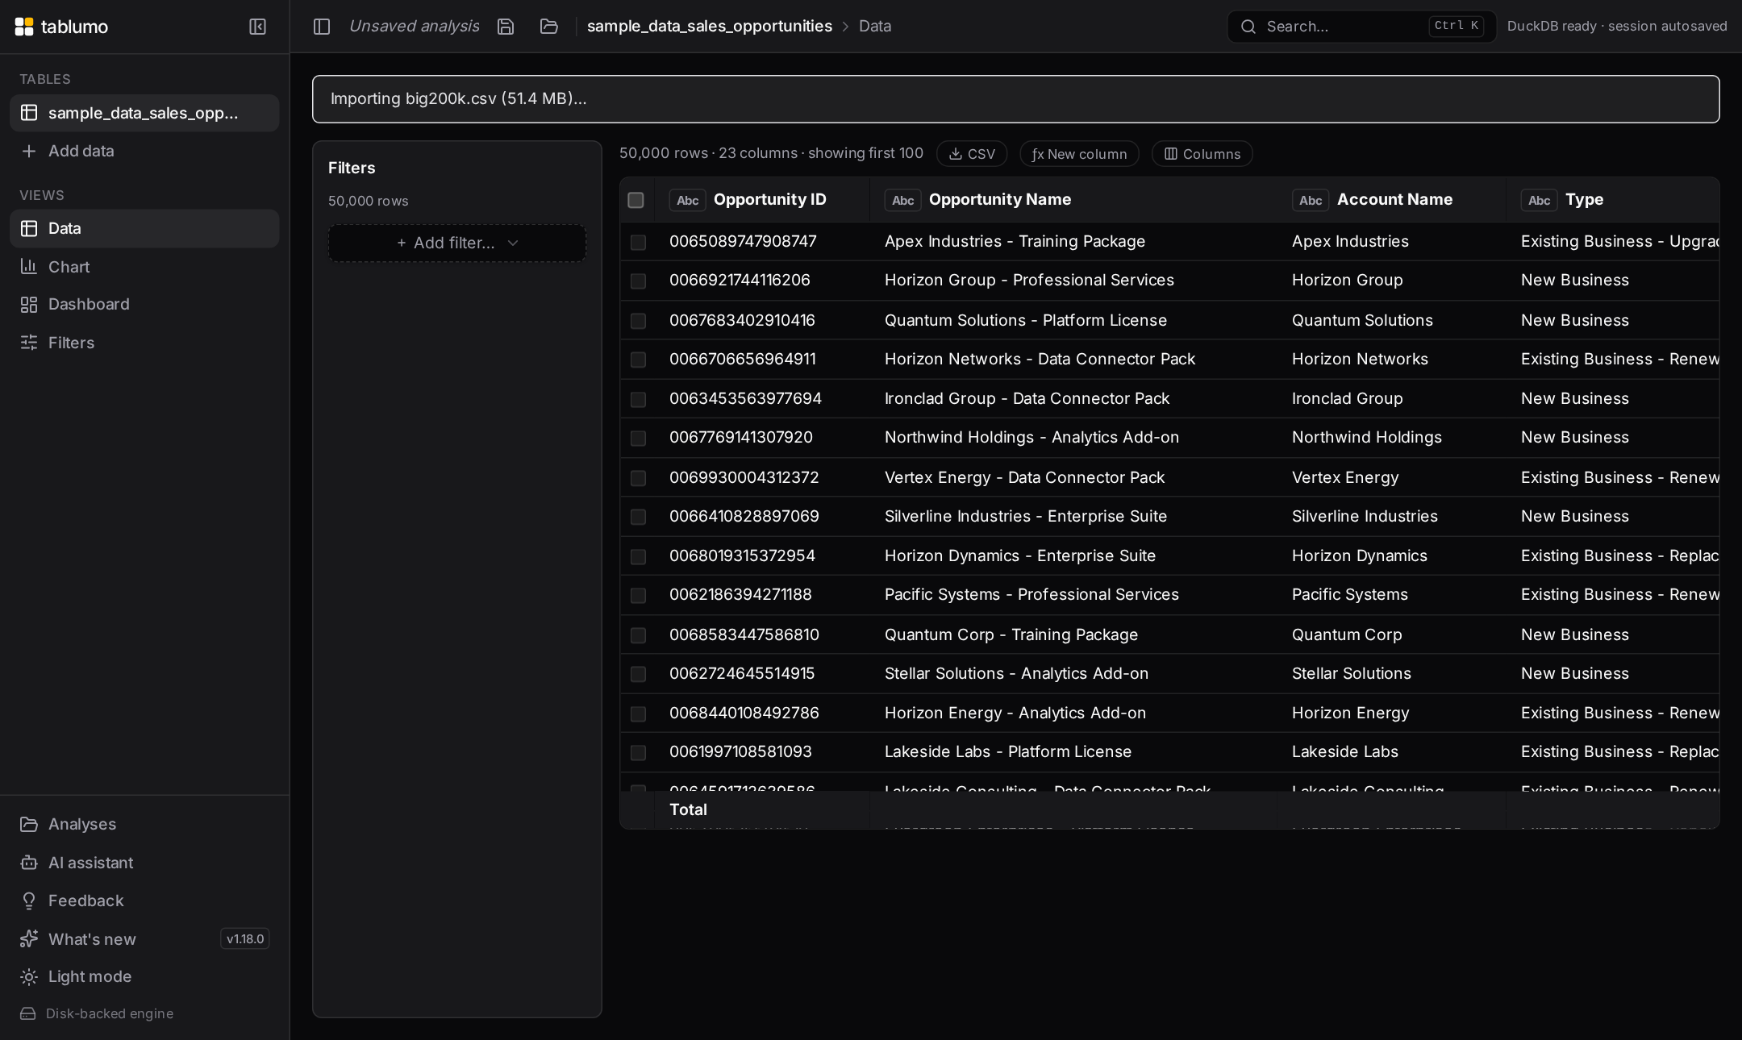Click the What's new sparkle icon
The height and width of the screenshot is (1040, 1742).
[x=29, y=939]
